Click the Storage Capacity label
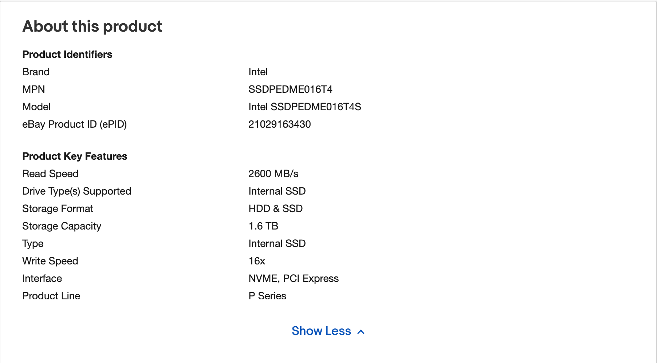The height and width of the screenshot is (363, 657). pos(62,226)
